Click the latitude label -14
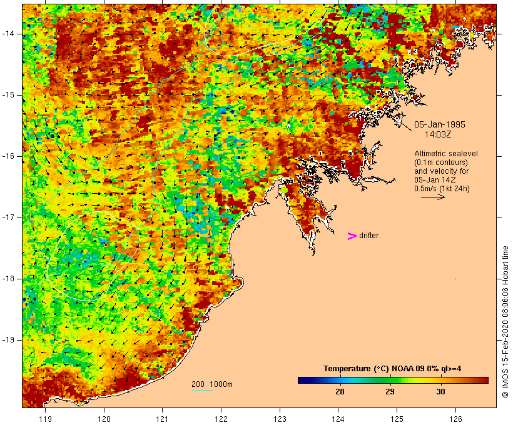513x425 pixels. click(x=8, y=34)
